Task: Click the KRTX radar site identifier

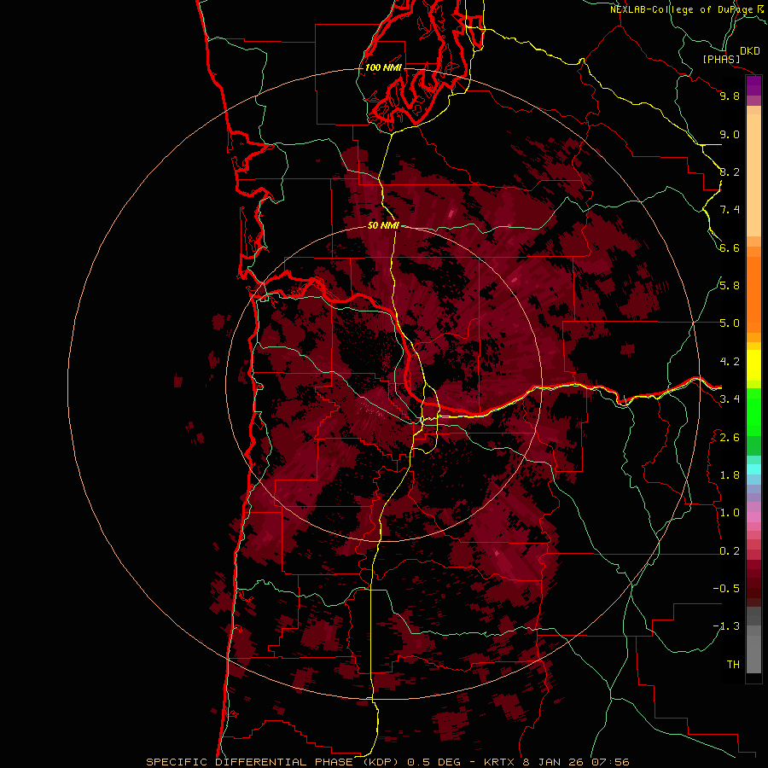Action: [x=498, y=762]
